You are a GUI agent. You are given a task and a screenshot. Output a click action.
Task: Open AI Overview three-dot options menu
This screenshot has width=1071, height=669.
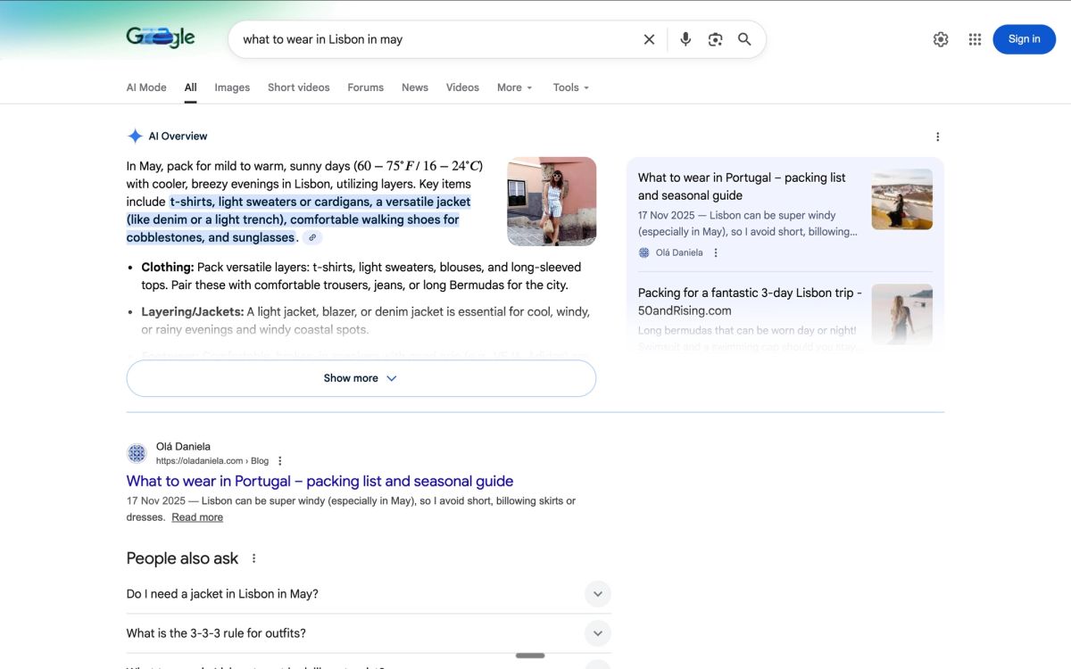point(937,136)
